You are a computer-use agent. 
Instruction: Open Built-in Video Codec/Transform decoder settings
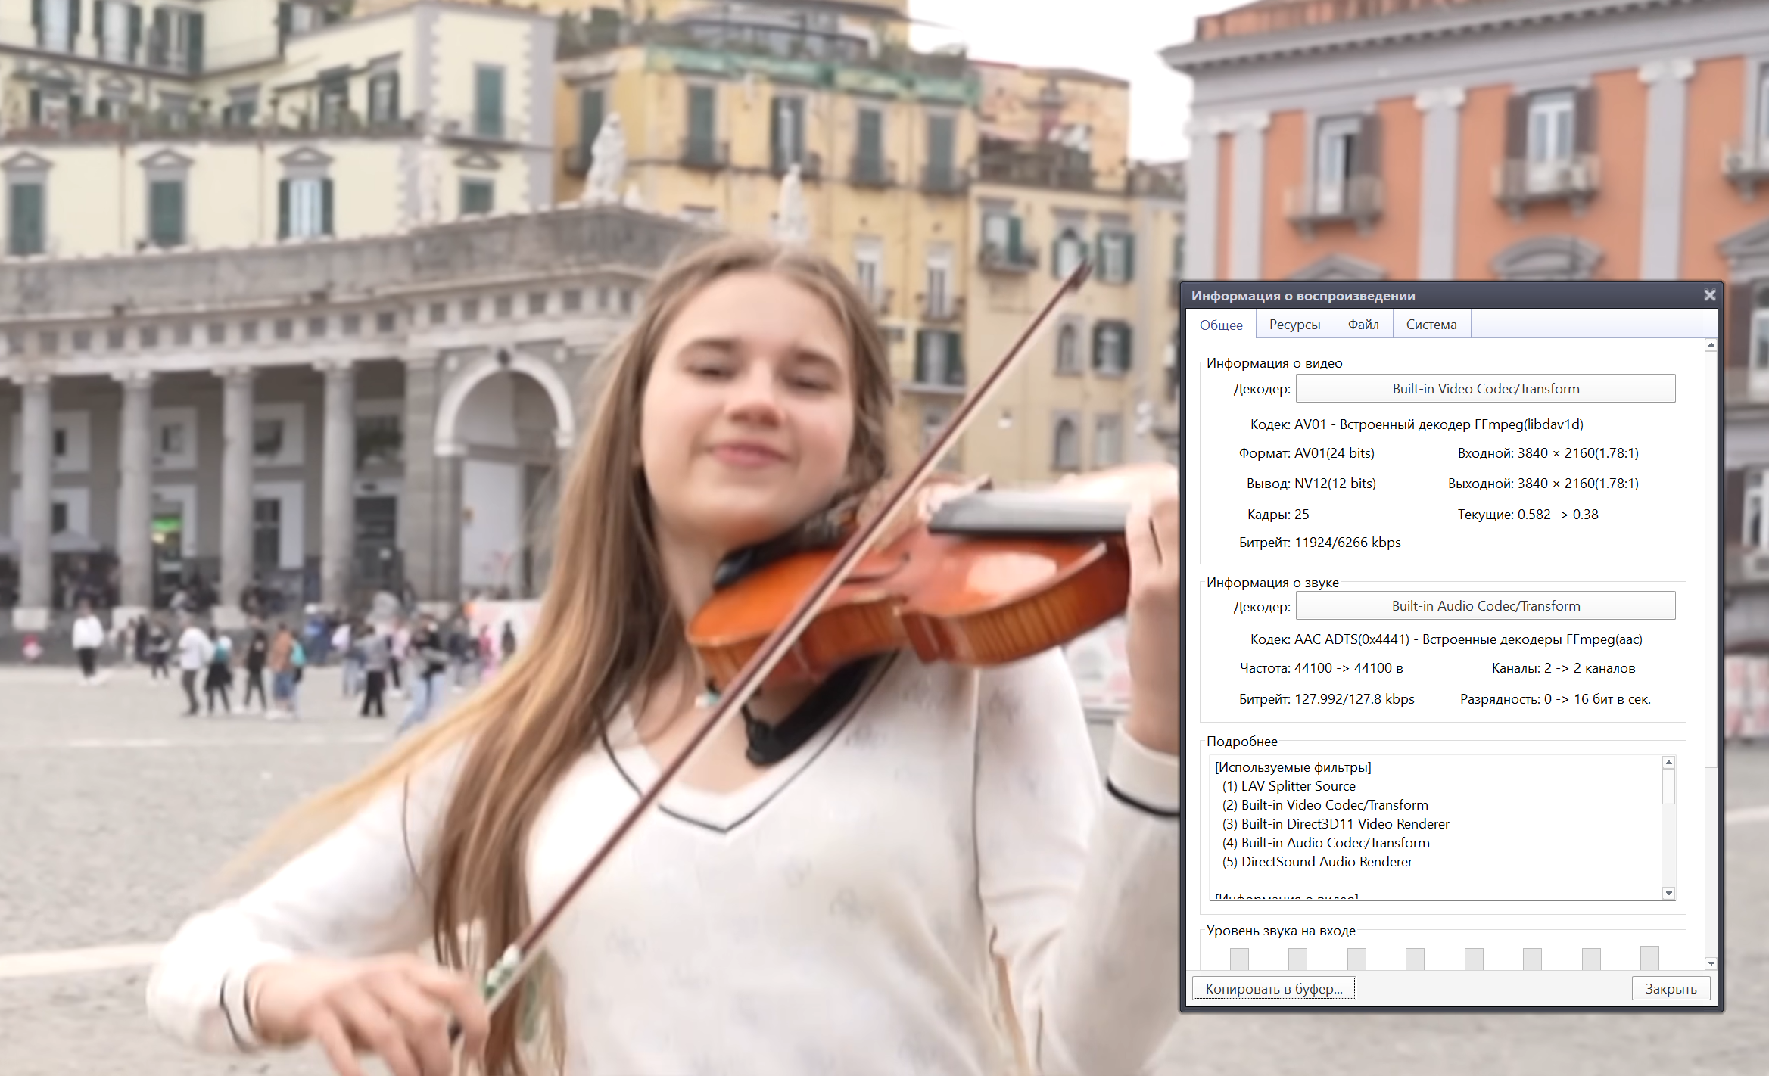(x=1485, y=389)
